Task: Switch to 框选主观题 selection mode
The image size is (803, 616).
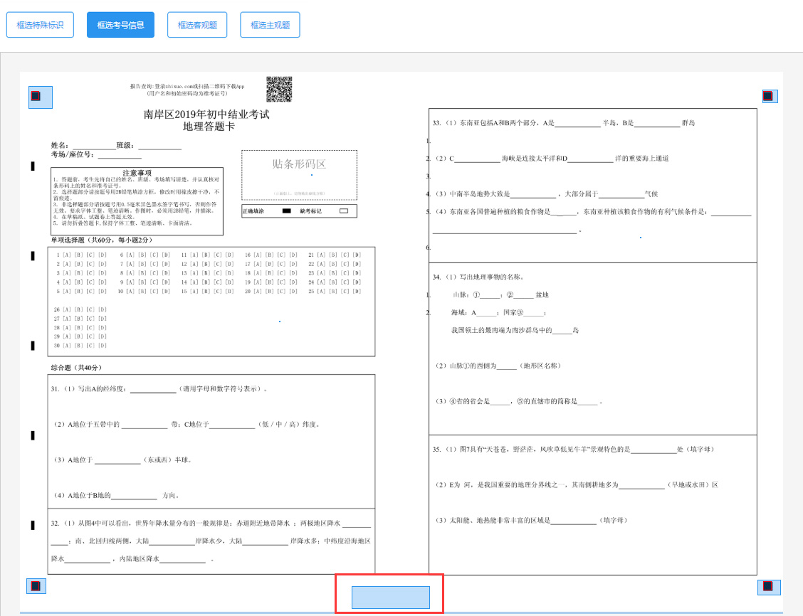Action: pyautogui.click(x=270, y=25)
